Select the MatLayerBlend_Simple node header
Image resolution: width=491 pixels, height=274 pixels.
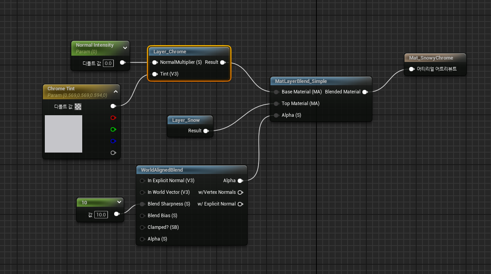pos(301,81)
